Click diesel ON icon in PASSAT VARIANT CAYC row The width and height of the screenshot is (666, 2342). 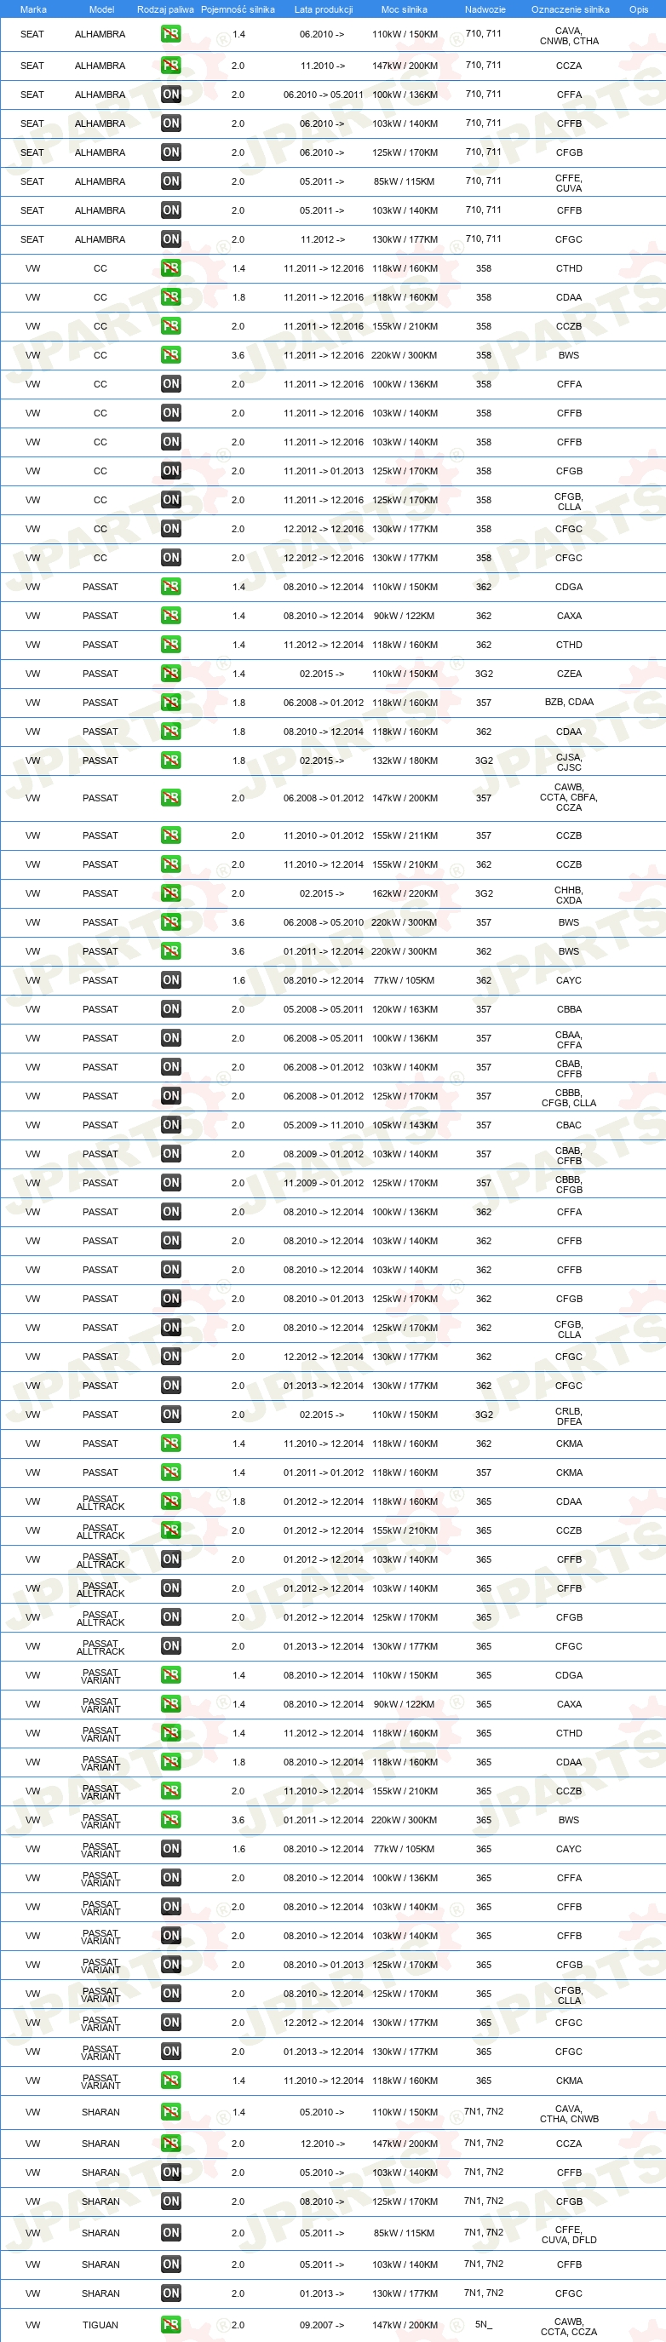click(x=171, y=1848)
